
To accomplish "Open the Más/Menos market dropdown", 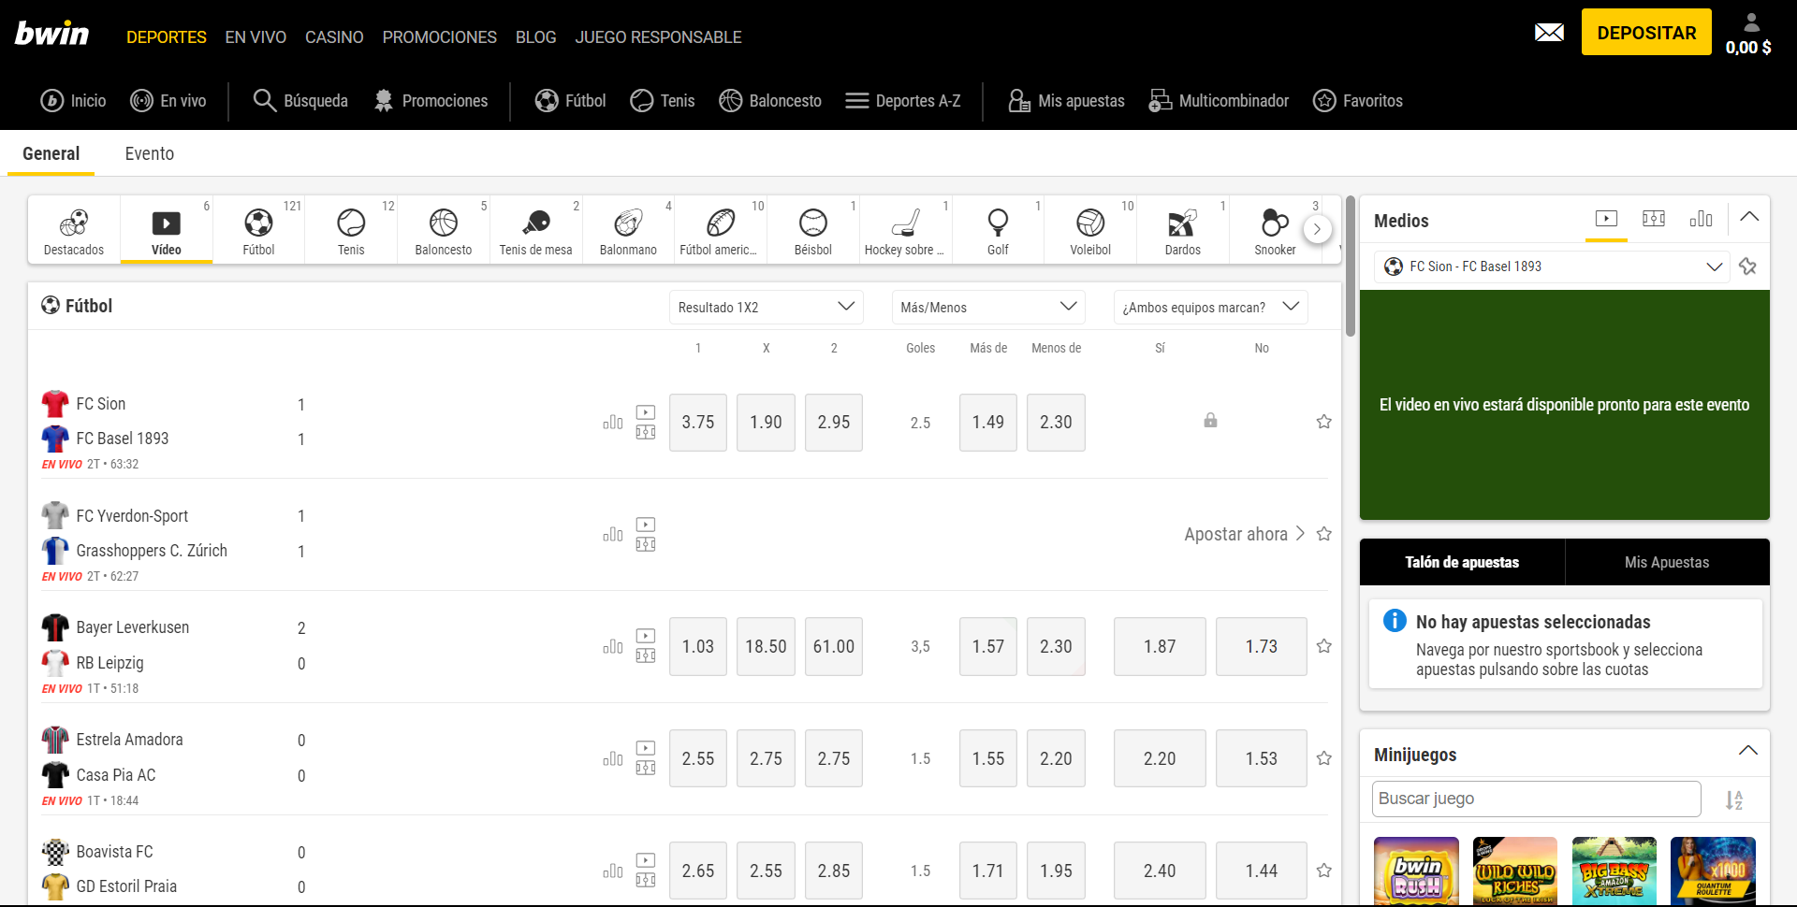I will click(x=988, y=307).
